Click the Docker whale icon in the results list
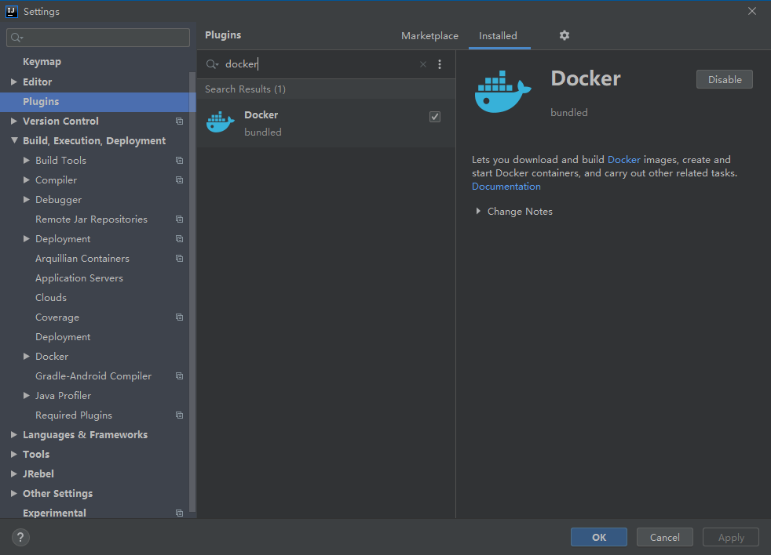 (221, 122)
